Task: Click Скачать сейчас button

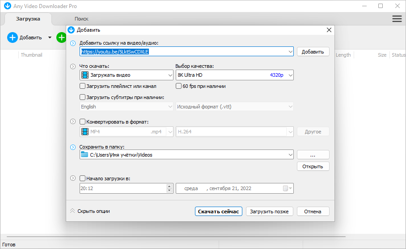Action: pyautogui.click(x=219, y=211)
